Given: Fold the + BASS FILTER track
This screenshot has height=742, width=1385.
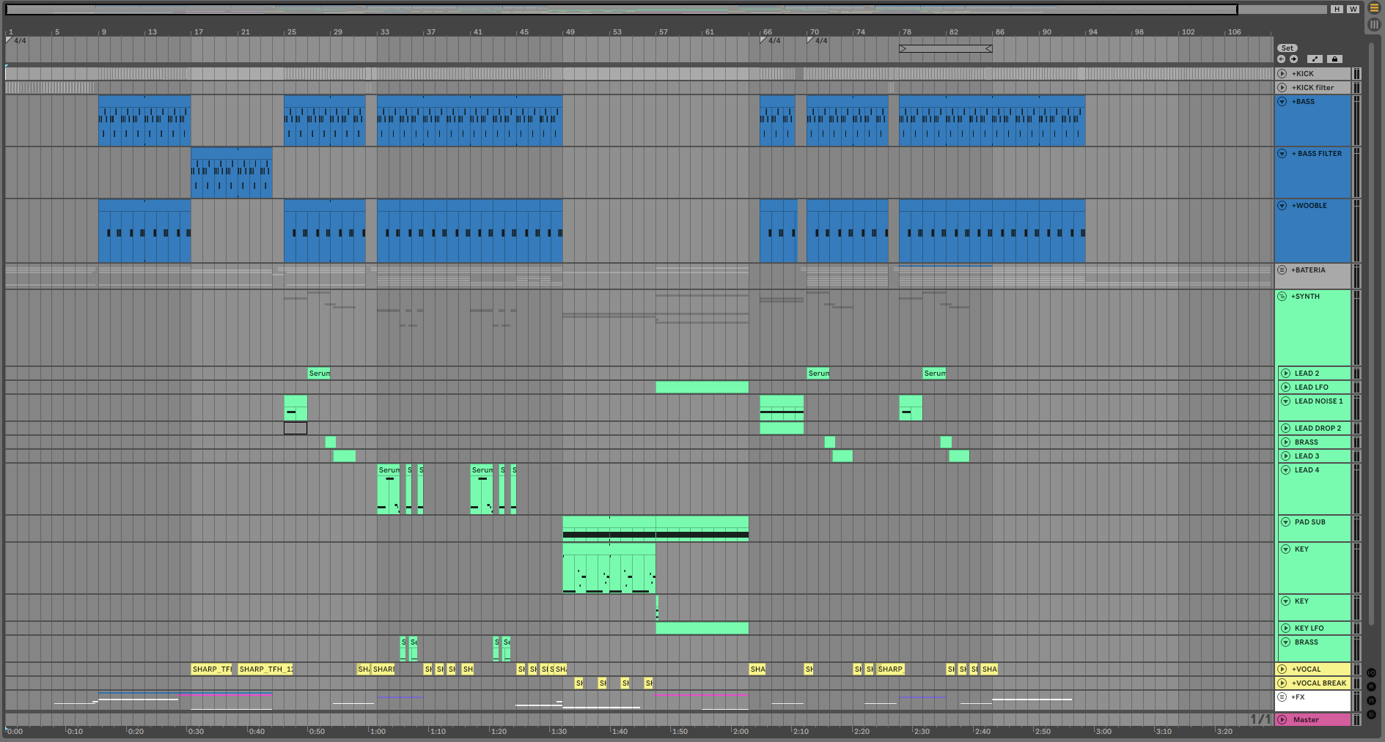Looking at the screenshot, I should click(x=1282, y=154).
